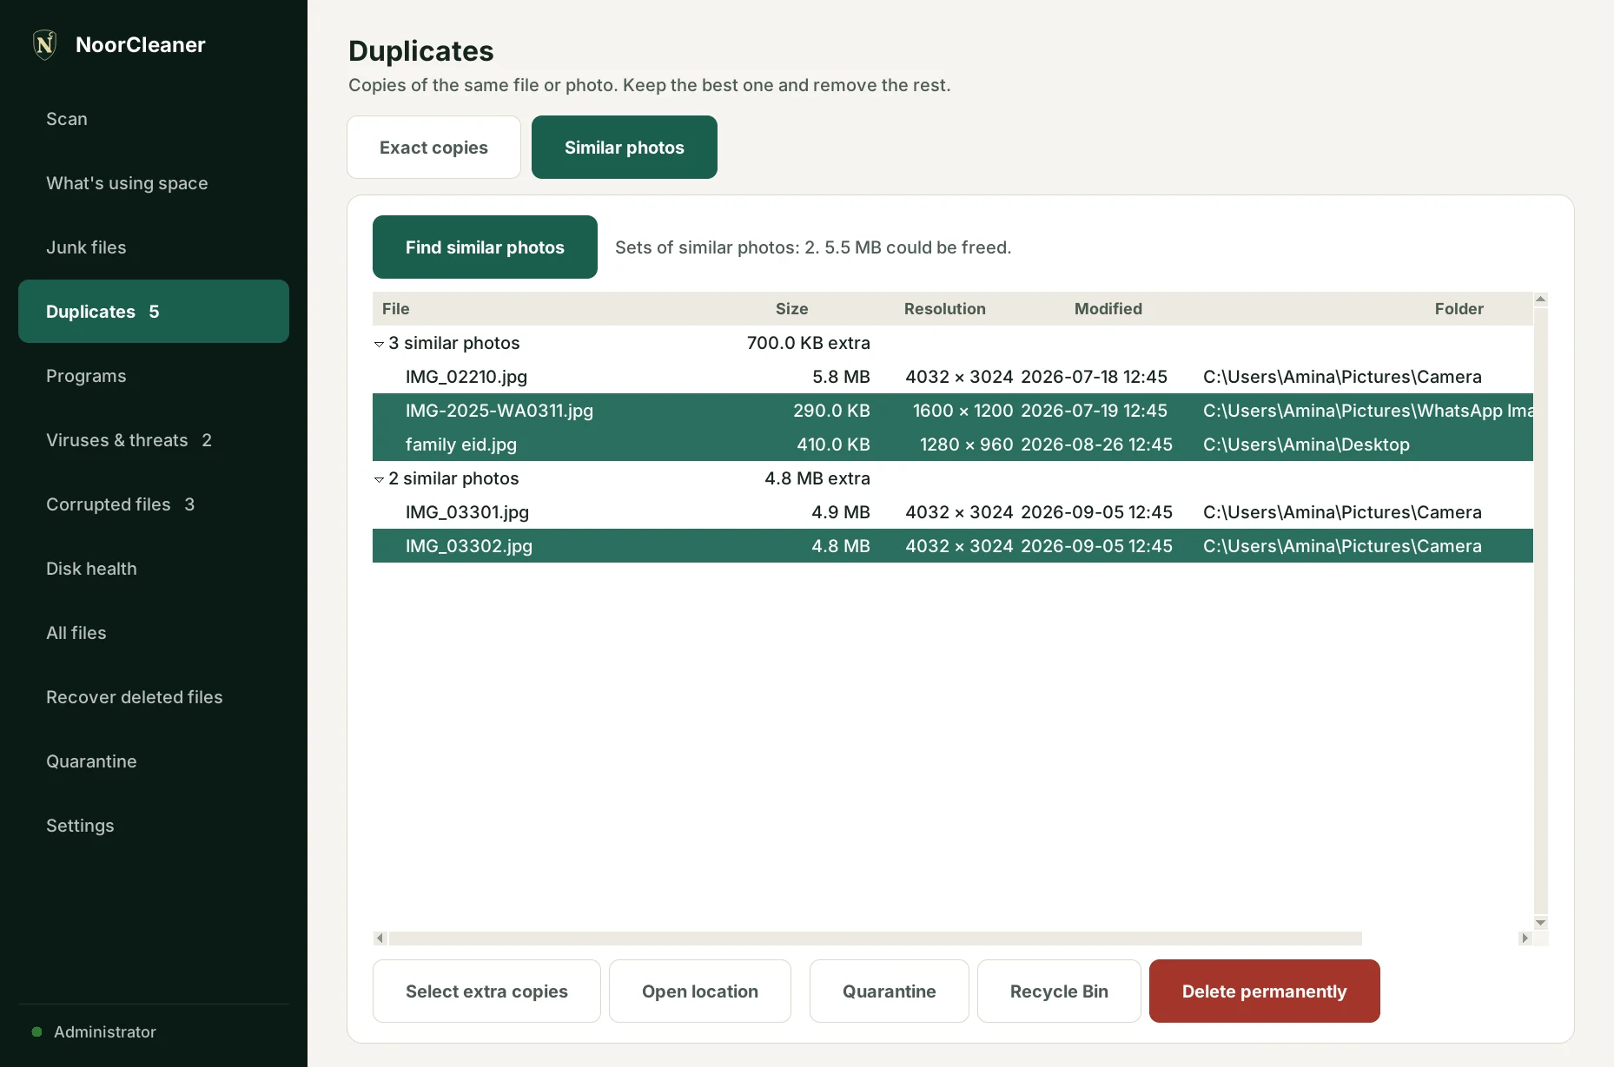Click the green Administrator status dot
Screen dimensions: 1614x1067
[x=36, y=1032]
